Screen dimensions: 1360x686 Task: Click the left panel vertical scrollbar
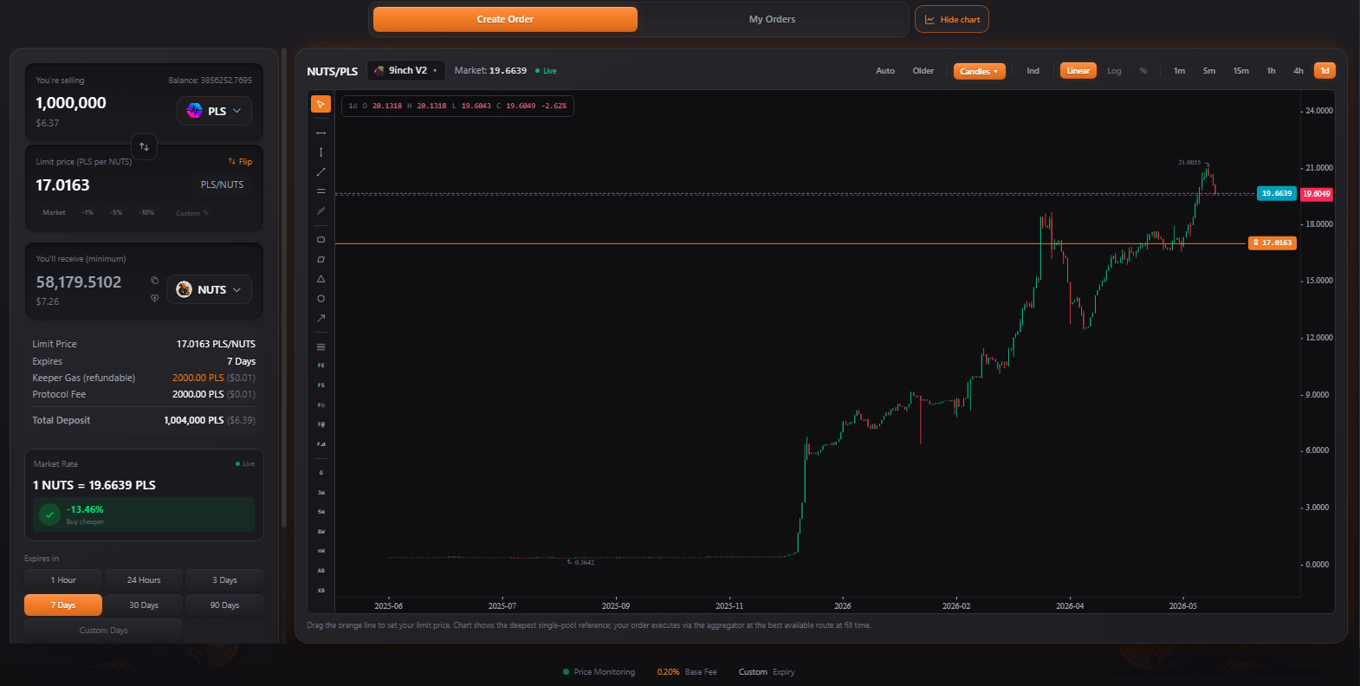(284, 288)
